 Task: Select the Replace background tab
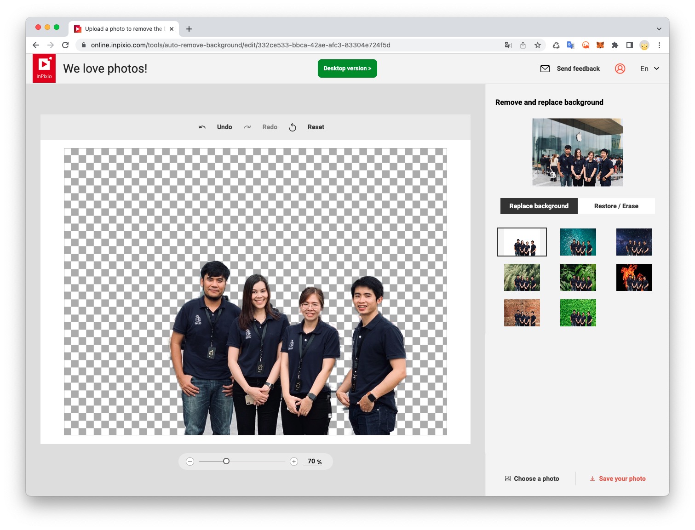pos(538,206)
